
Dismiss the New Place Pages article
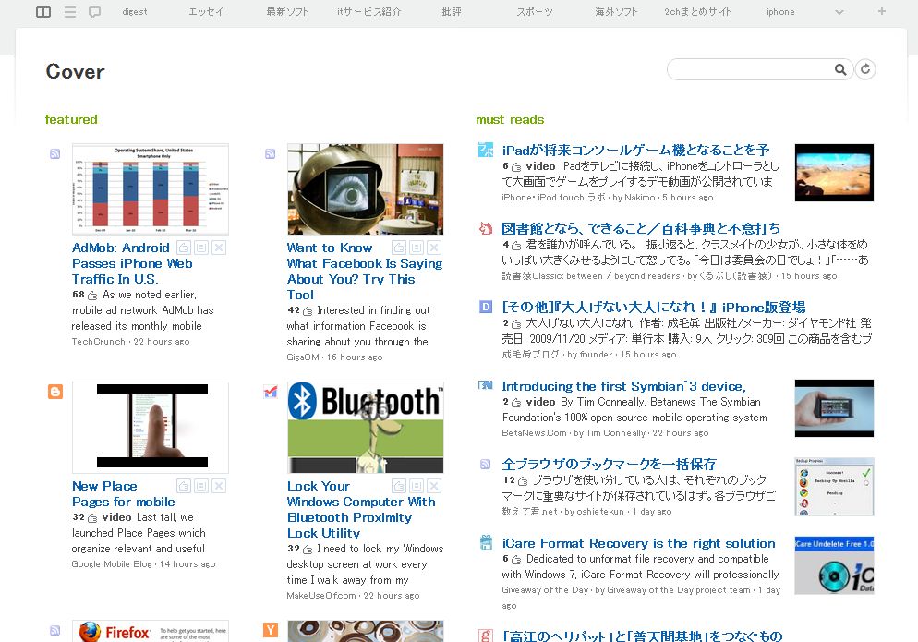pos(219,486)
